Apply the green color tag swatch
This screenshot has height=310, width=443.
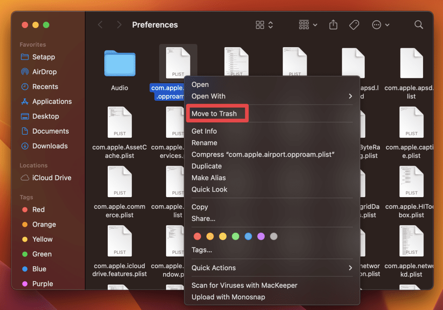[235, 236]
